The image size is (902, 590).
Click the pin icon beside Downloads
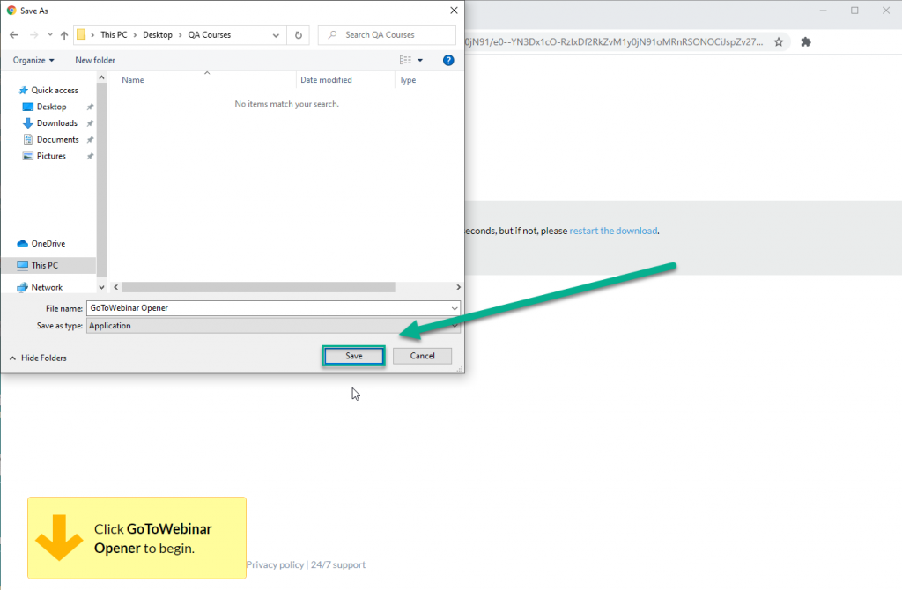pos(90,123)
